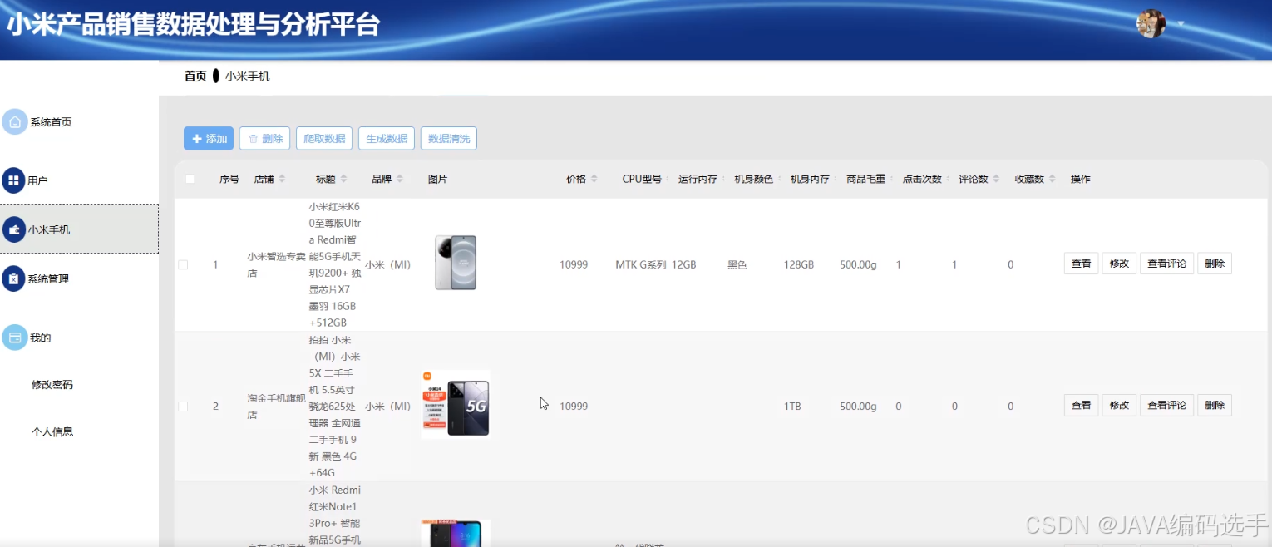Screen dimensions: 1272x547
Task: Sort table by 评论数 column arrows
Action: (996, 179)
